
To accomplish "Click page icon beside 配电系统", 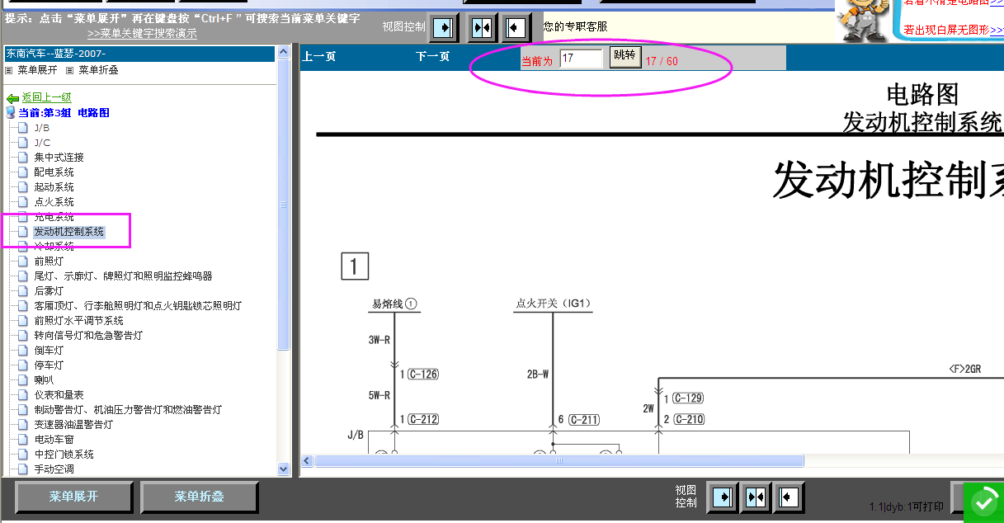I will tap(23, 172).
